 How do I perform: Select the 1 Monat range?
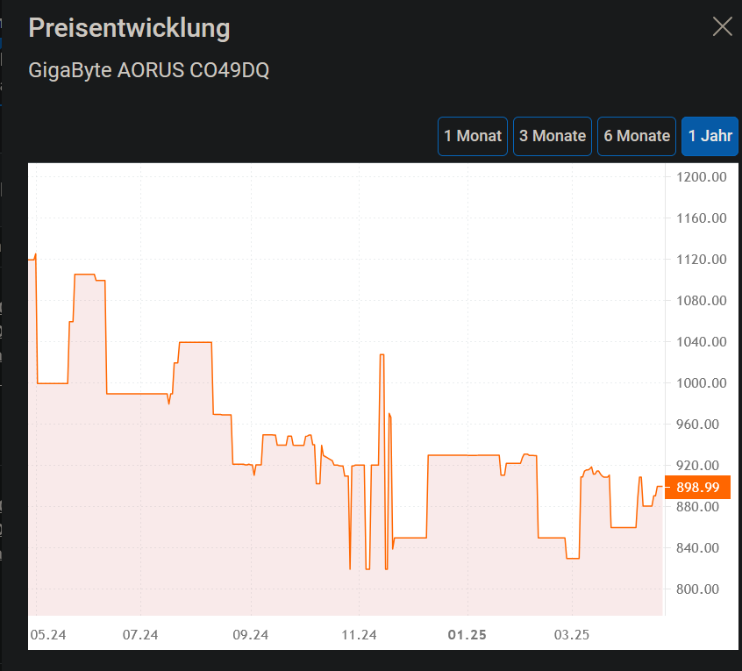pos(472,136)
